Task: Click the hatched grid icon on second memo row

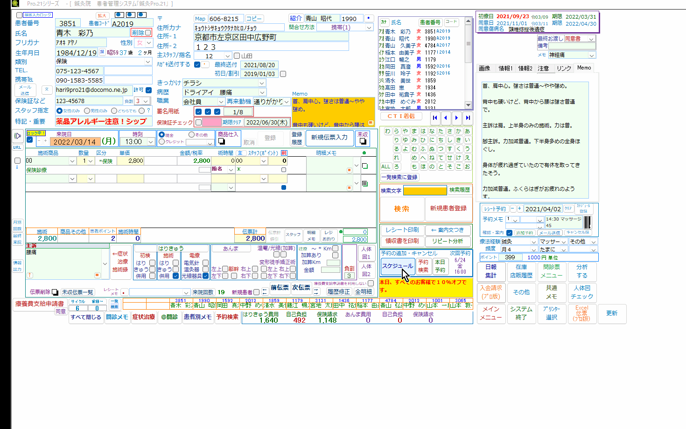Action: (365, 184)
